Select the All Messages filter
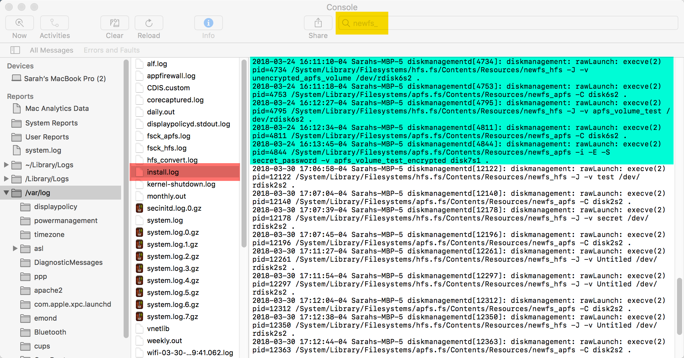 coord(51,50)
